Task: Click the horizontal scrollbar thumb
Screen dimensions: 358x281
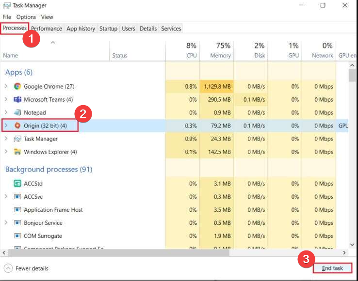Action: (119, 253)
